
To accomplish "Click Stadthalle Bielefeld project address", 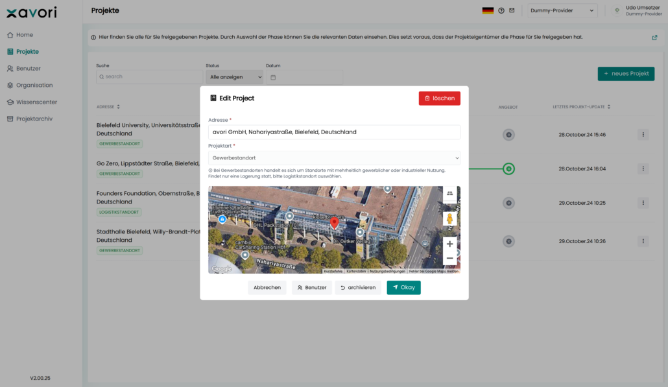I will pyautogui.click(x=148, y=236).
